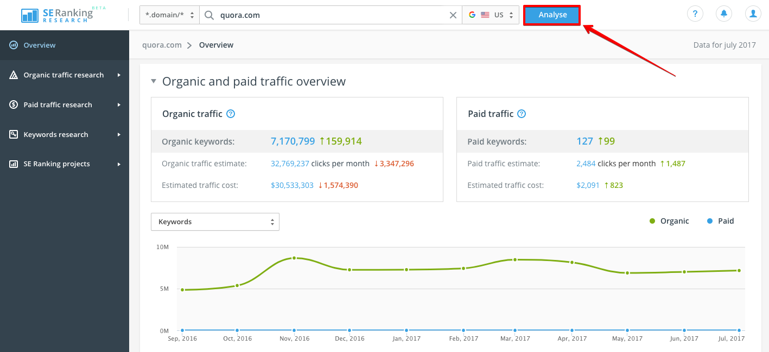Open Organic traffic research menu item

(x=65, y=75)
